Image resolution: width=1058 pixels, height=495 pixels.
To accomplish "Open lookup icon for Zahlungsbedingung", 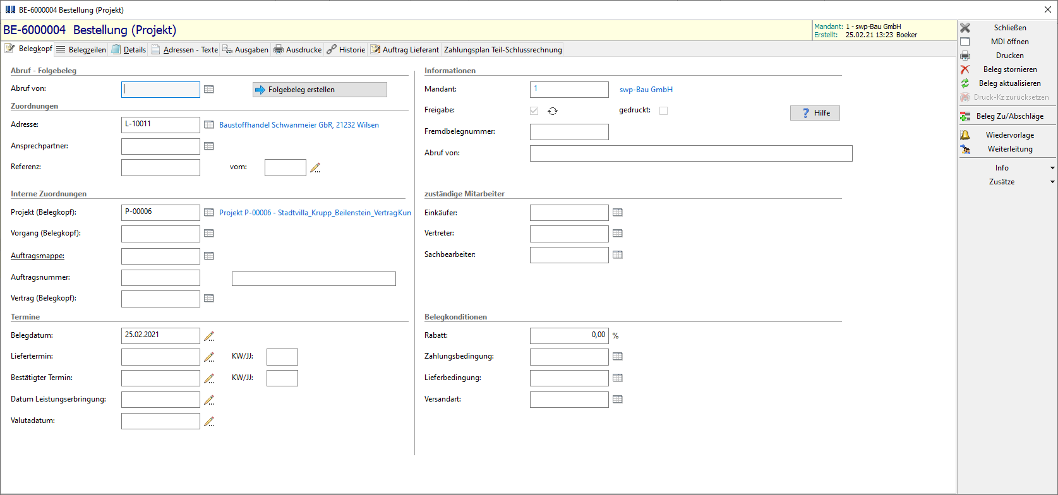I will pyautogui.click(x=618, y=357).
